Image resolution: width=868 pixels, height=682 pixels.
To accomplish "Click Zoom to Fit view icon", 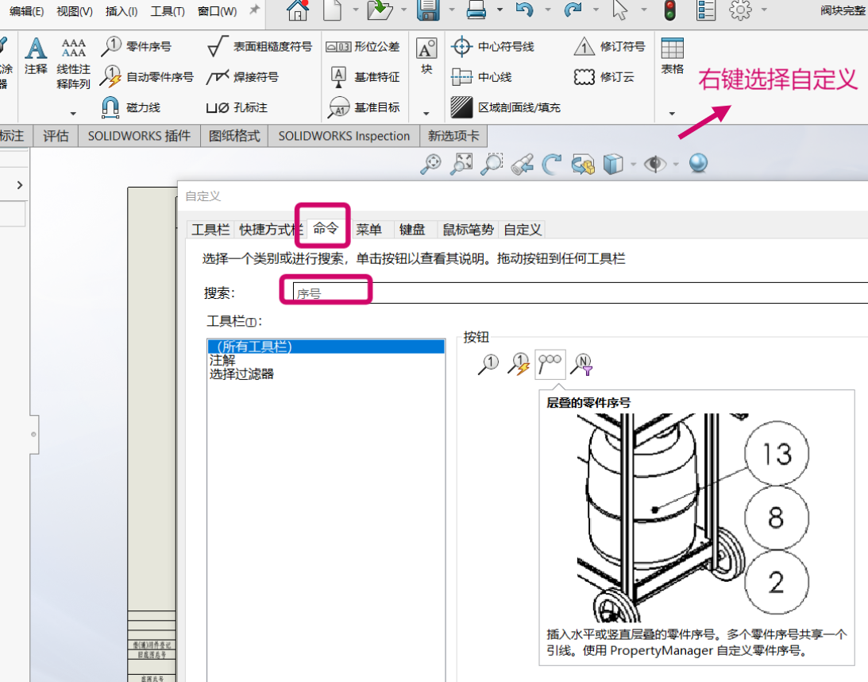I will [x=461, y=164].
